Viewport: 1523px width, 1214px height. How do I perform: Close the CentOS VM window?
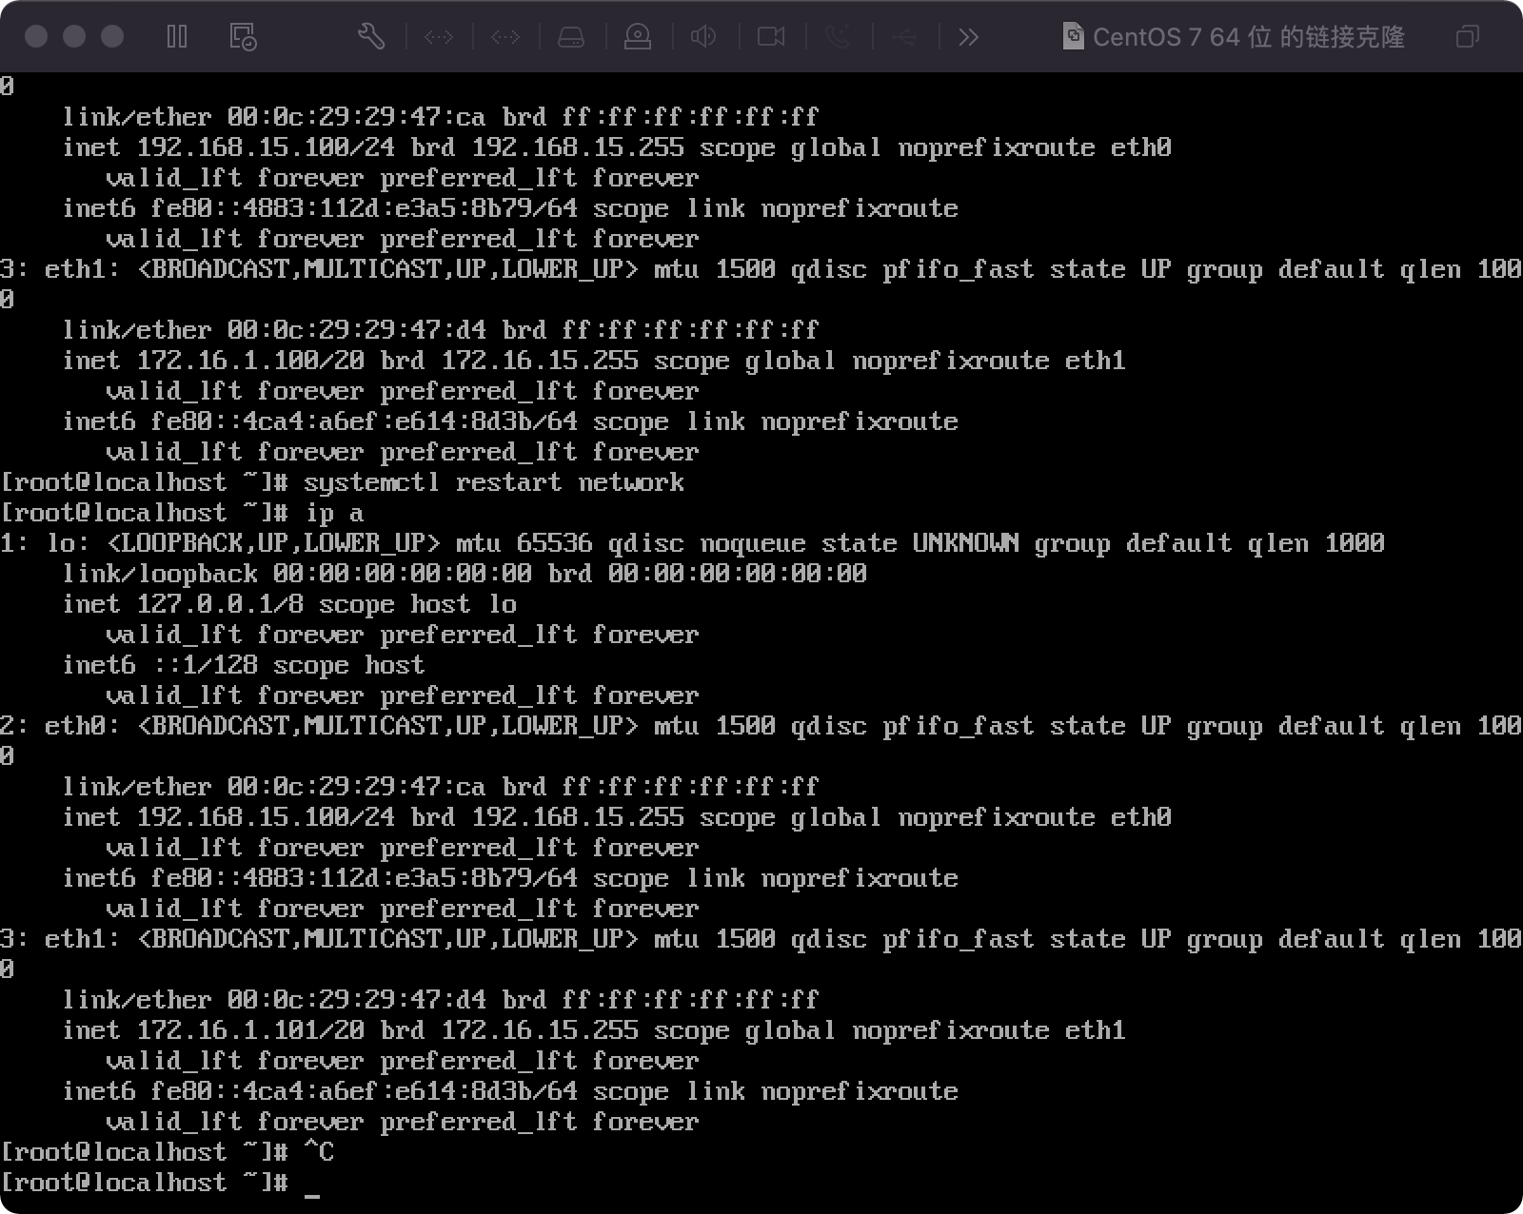pyautogui.click(x=36, y=36)
